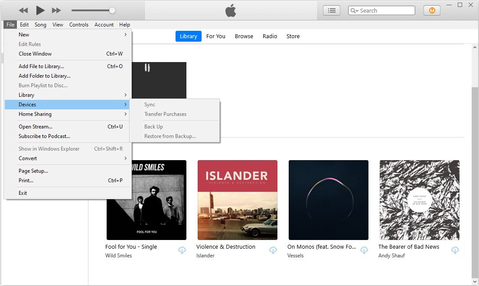Download On Monos using cloud icon

[x=364, y=250]
